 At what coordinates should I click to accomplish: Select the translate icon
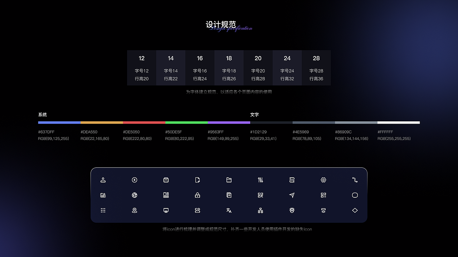pos(229,210)
